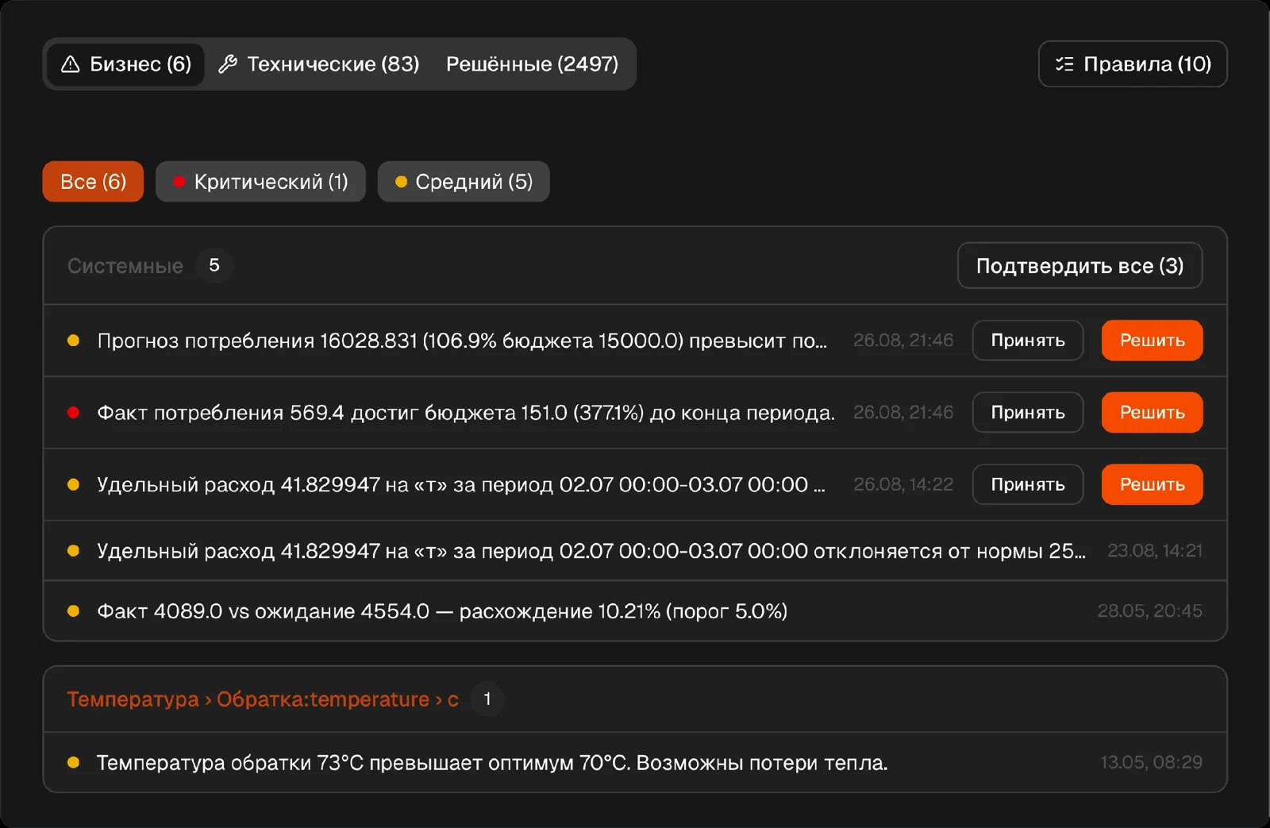Screen dimensions: 1270x828
Task: Click the yellow dot beside Прогноз потребления alert
Action: pos(73,341)
